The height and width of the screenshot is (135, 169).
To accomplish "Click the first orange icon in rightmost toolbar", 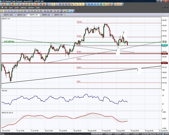I will tap(117, 4).
